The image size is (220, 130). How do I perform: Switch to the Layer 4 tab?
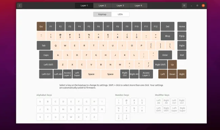[x=138, y=5]
